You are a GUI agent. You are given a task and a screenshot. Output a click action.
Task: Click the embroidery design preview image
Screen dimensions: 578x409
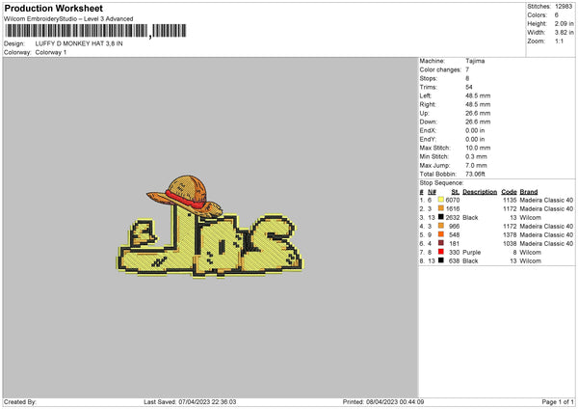(210, 227)
